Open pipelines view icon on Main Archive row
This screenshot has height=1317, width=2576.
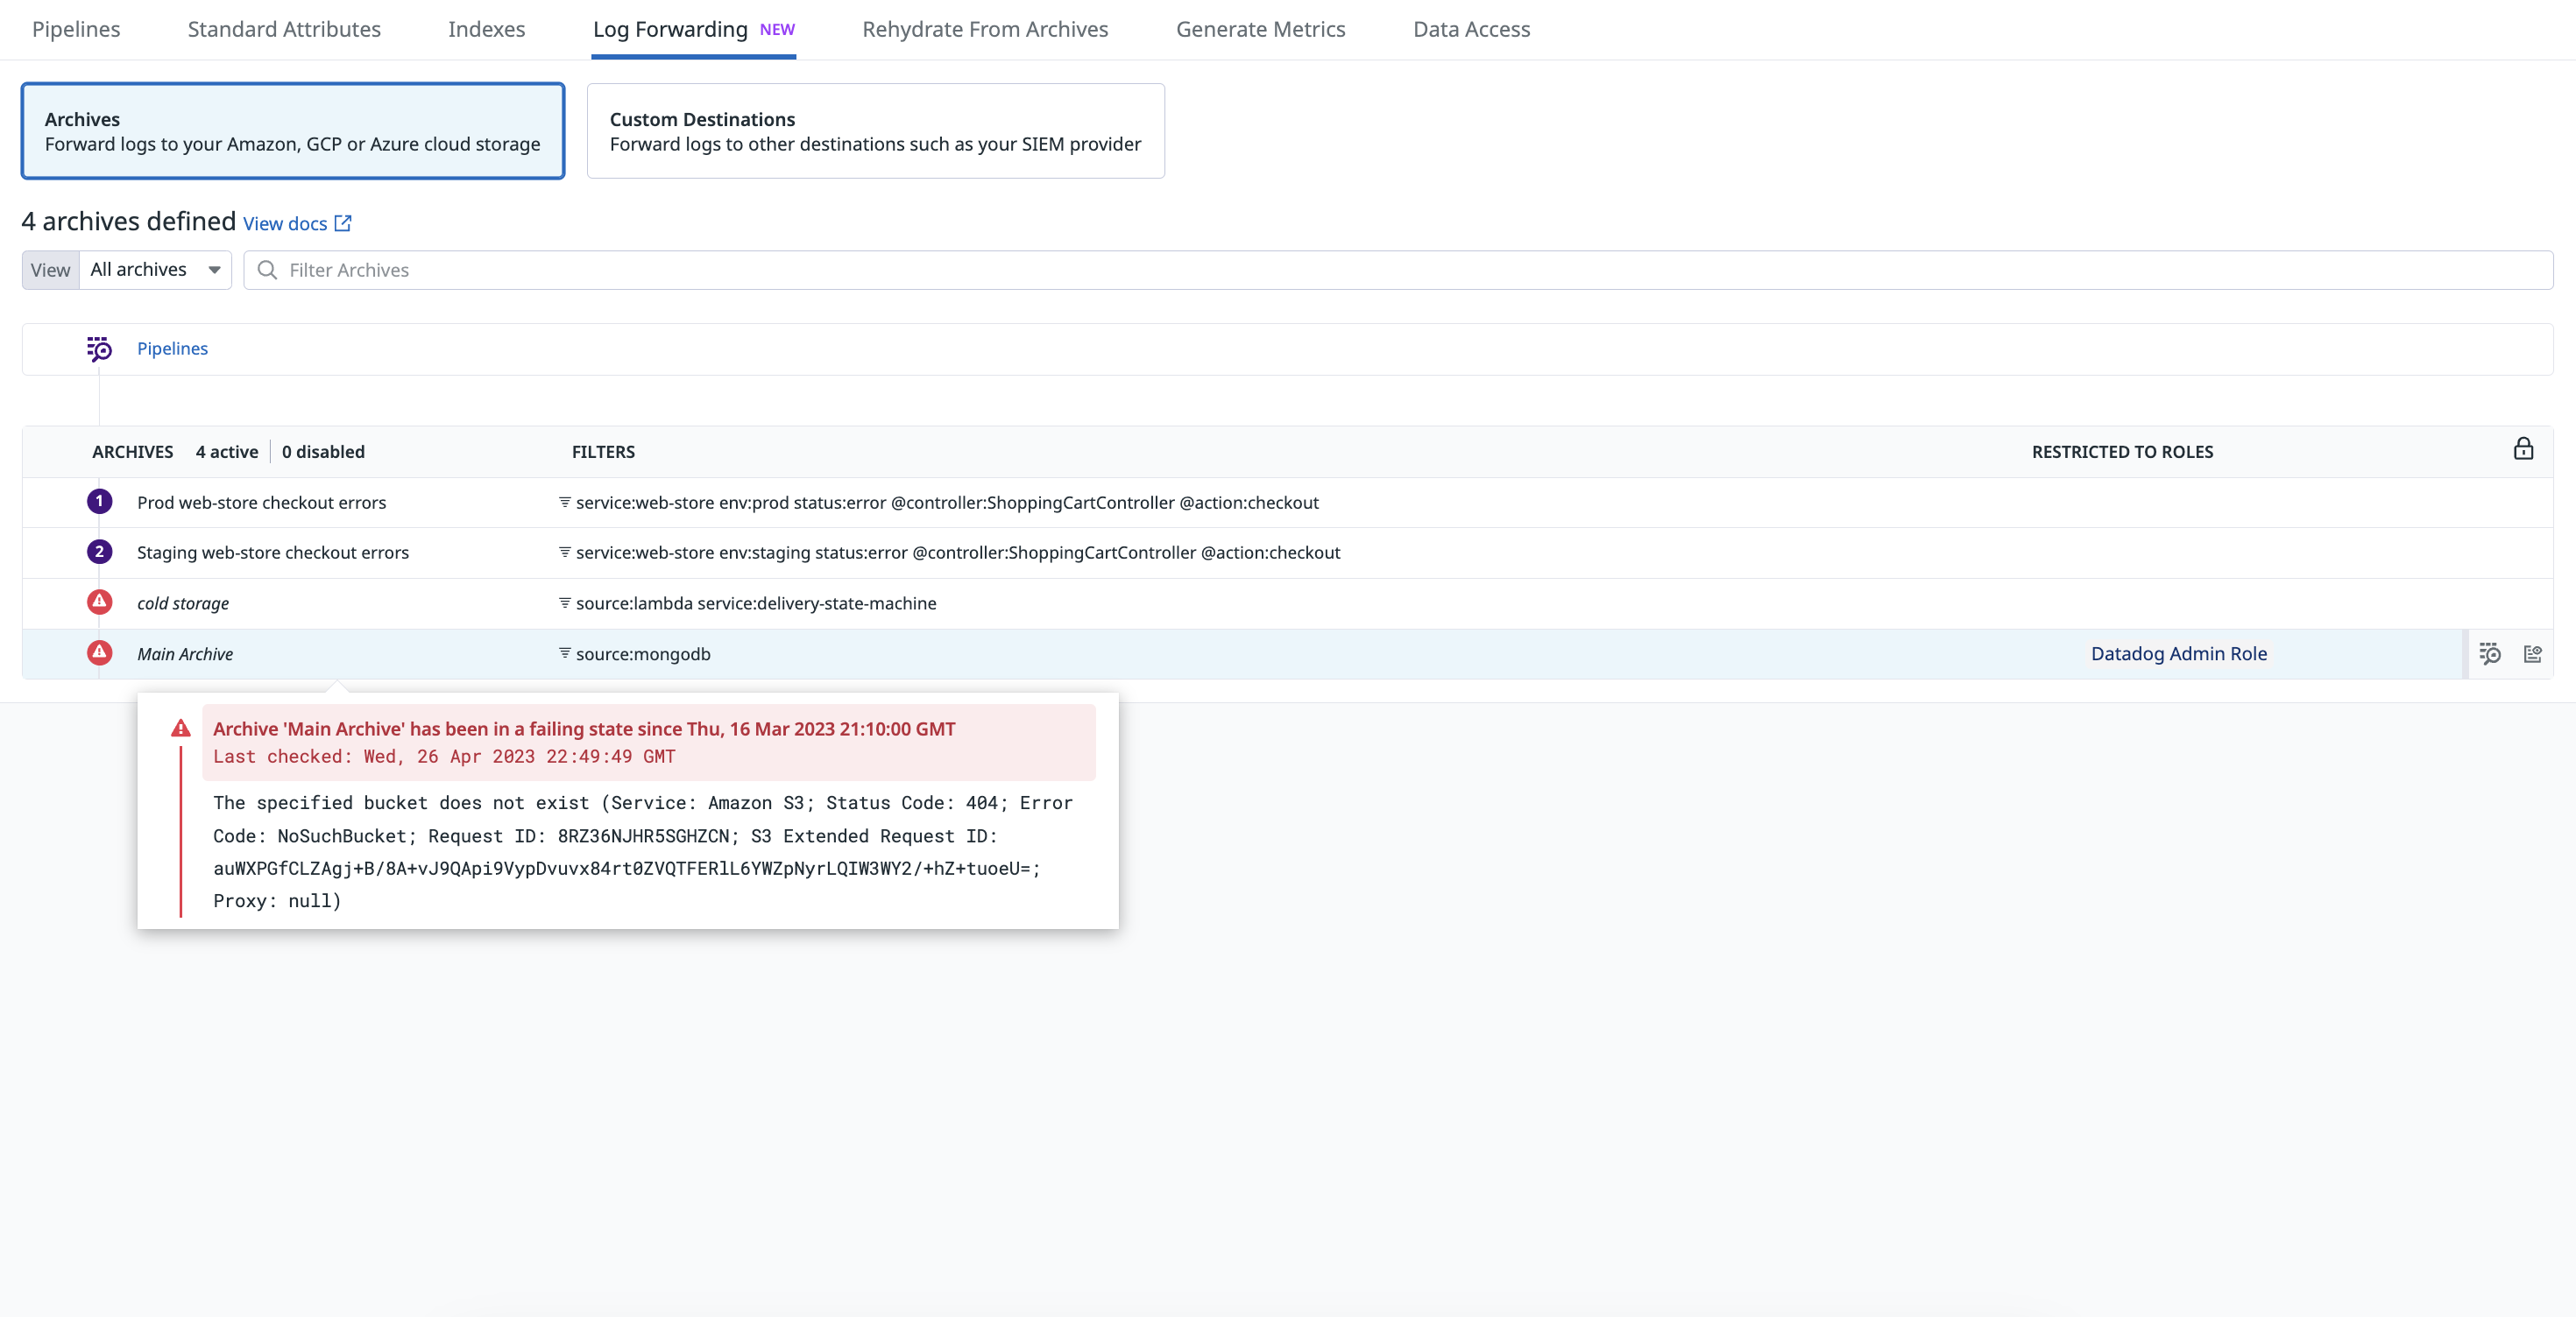(2490, 653)
